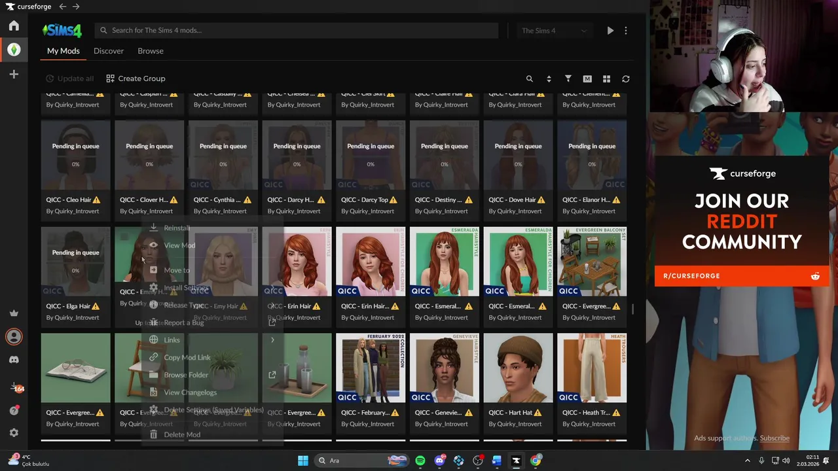Switch to the My Mods tab

pyautogui.click(x=64, y=51)
